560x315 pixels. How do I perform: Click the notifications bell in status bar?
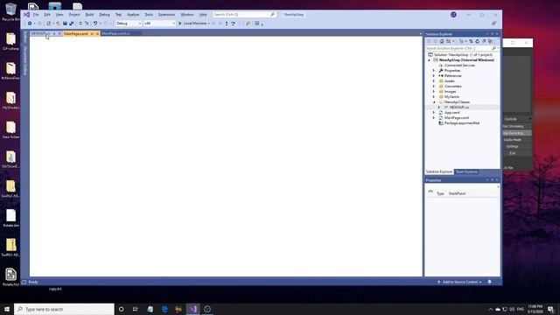tap(490, 282)
